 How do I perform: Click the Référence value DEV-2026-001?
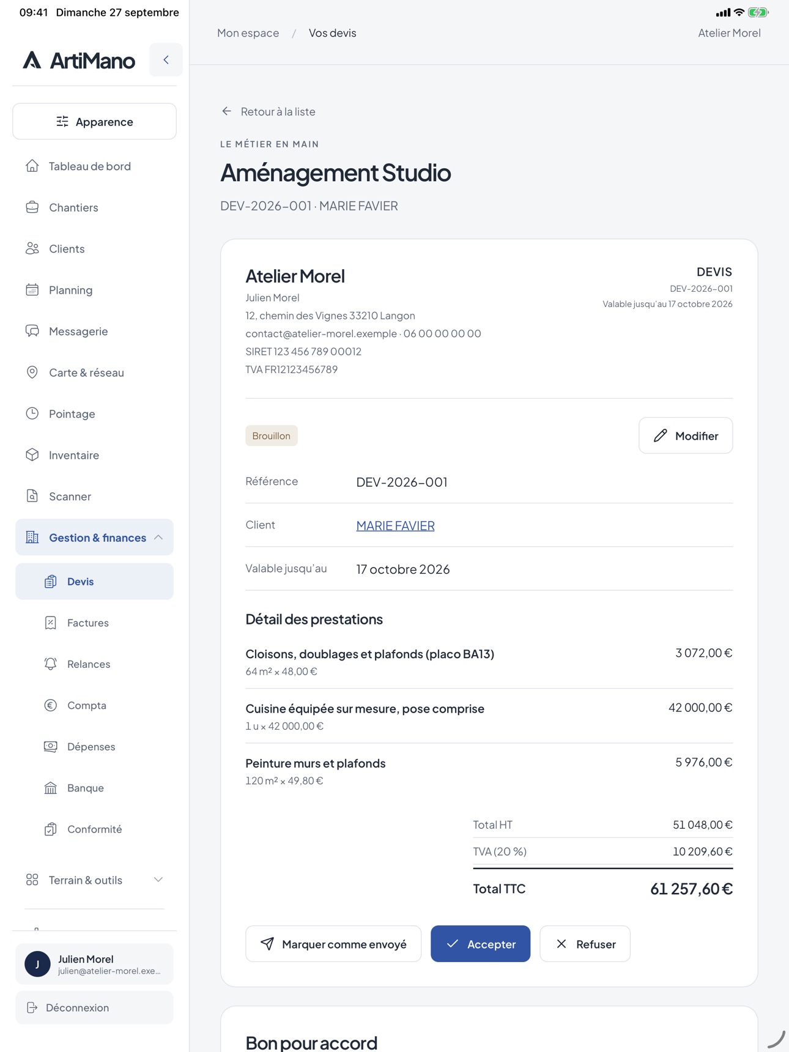point(402,482)
